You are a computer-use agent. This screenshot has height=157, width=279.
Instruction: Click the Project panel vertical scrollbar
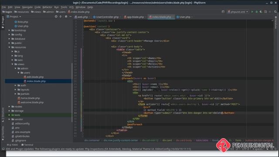(72, 92)
